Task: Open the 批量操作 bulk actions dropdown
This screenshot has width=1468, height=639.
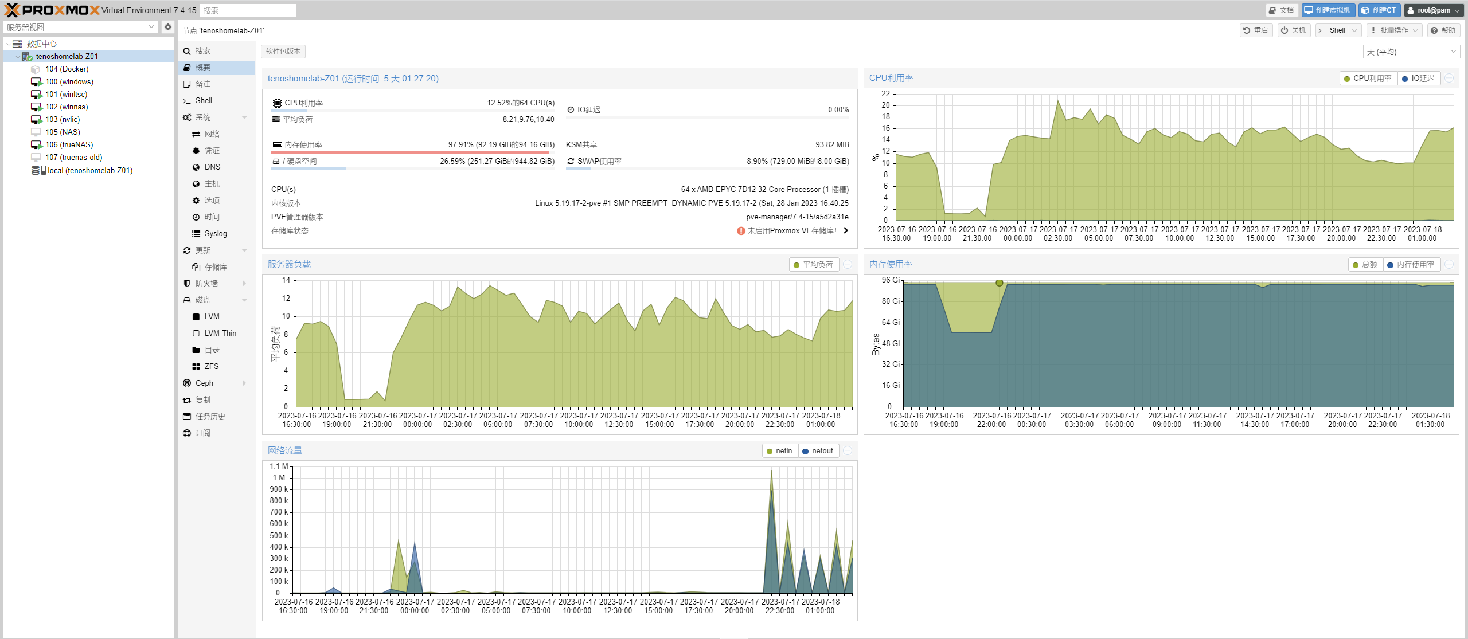Action: pyautogui.click(x=1394, y=30)
